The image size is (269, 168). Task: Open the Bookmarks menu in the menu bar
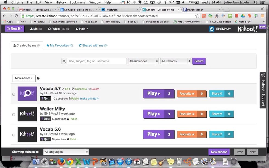77,2
